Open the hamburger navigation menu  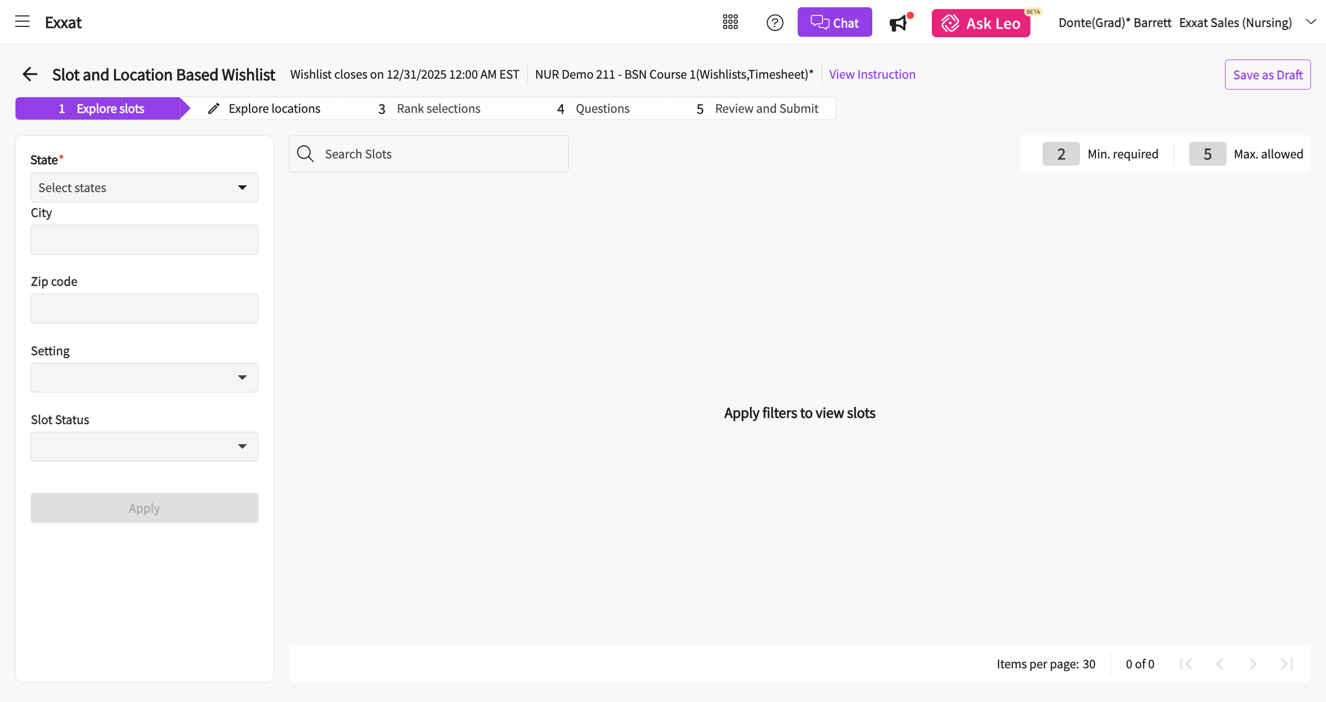22,22
